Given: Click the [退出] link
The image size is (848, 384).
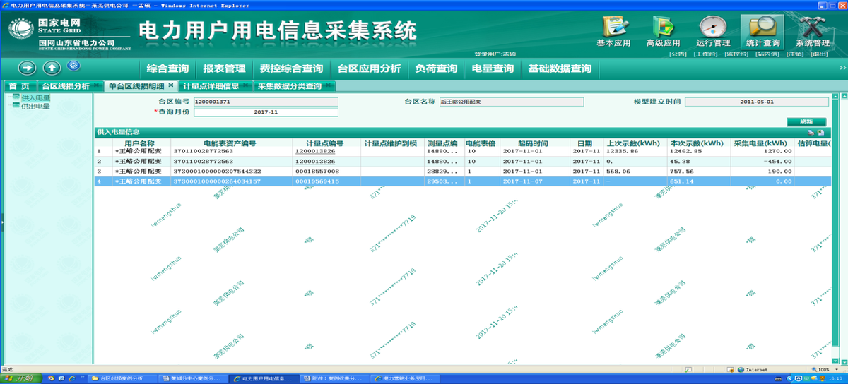Looking at the screenshot, I should pyautogui.click(x=819, y=54).
